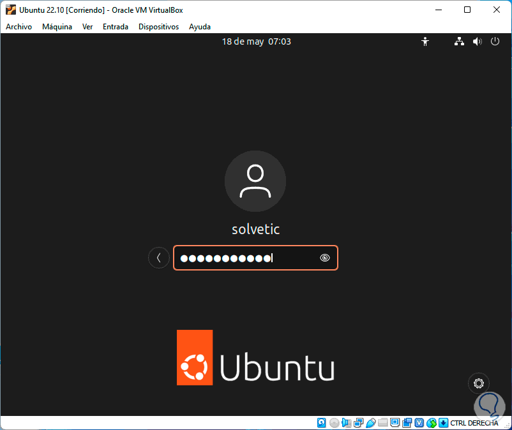Open the Archivo menu
512x430 pixels.
pyautogui.click(x=19, y=27)
